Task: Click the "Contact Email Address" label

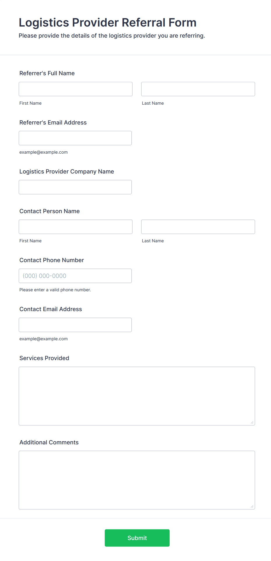Action: [51, 309]
